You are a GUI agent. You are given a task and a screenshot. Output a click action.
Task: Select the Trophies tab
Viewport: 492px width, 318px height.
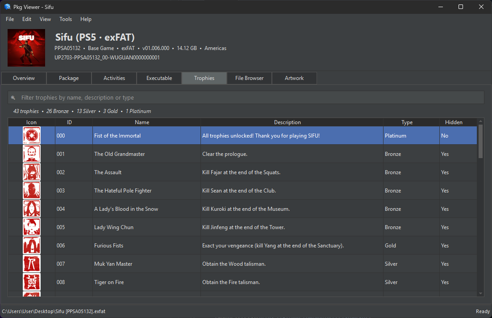(204, 78)
